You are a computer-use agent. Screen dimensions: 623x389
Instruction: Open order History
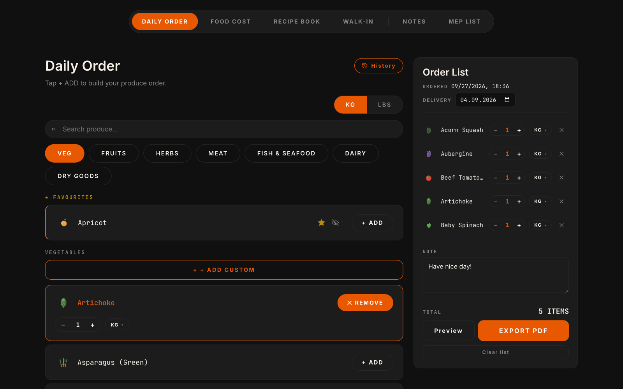(x=378, y=66)
